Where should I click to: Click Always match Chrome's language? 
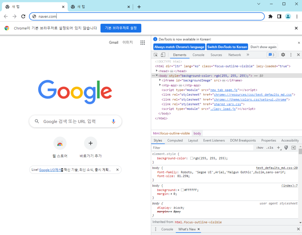coord(179,47)
